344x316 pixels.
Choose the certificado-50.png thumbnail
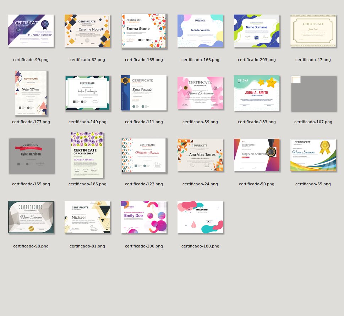tap(257, 155)
